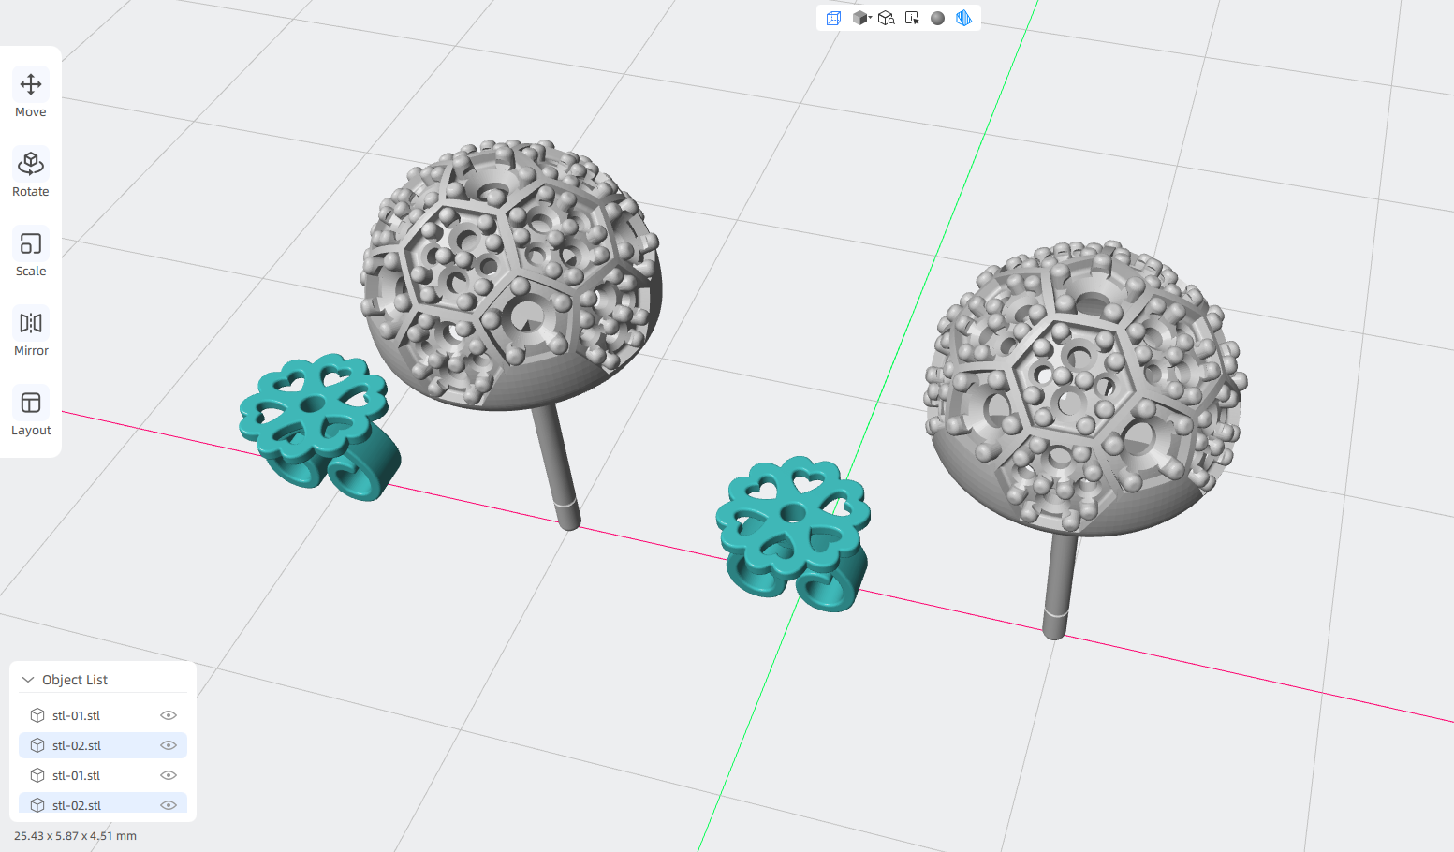Viewport: 1454px width, 852px height.
Task: Toggle the blue bounding box axis icon
Action: (x=833, y=18)
